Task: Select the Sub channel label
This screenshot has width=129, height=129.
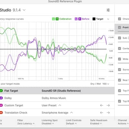Action: click(125, 38)
